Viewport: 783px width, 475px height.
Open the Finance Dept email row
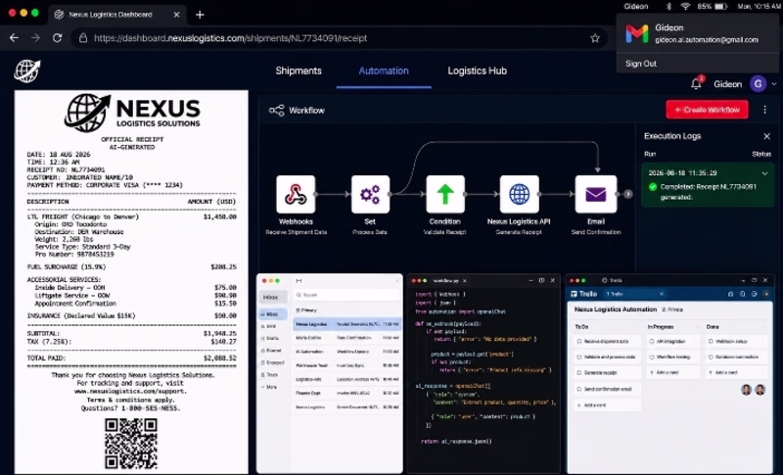347,393
